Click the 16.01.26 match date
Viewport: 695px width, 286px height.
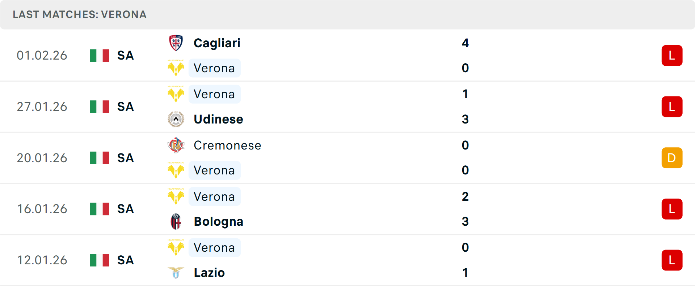coord(42,209)
